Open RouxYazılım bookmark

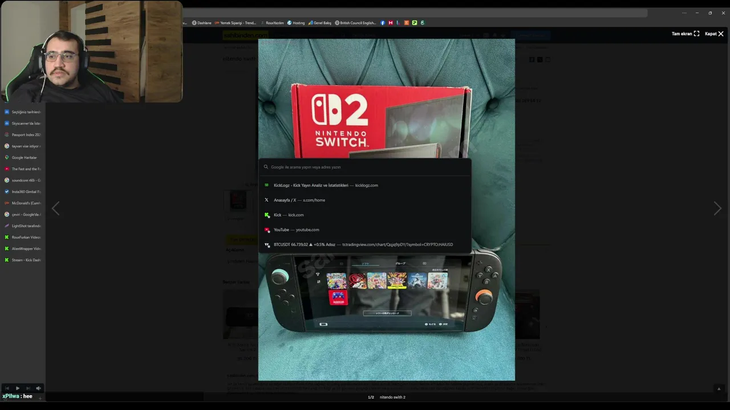(x=273, y=23)
